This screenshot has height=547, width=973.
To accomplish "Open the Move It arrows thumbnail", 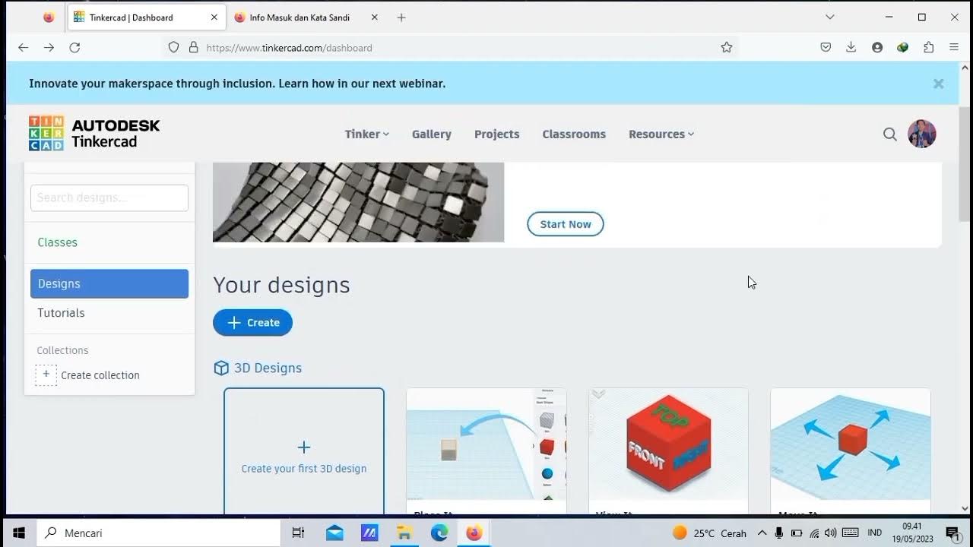I will 851,444.
